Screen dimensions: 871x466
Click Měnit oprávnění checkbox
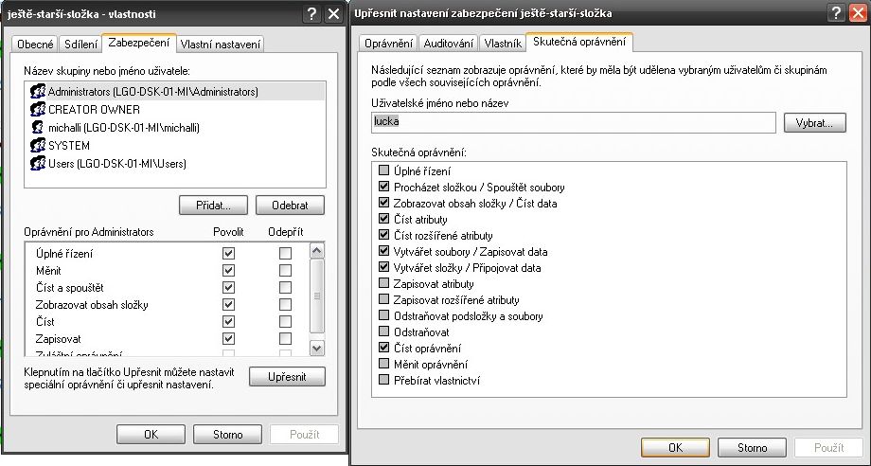[x=383, y=364]
